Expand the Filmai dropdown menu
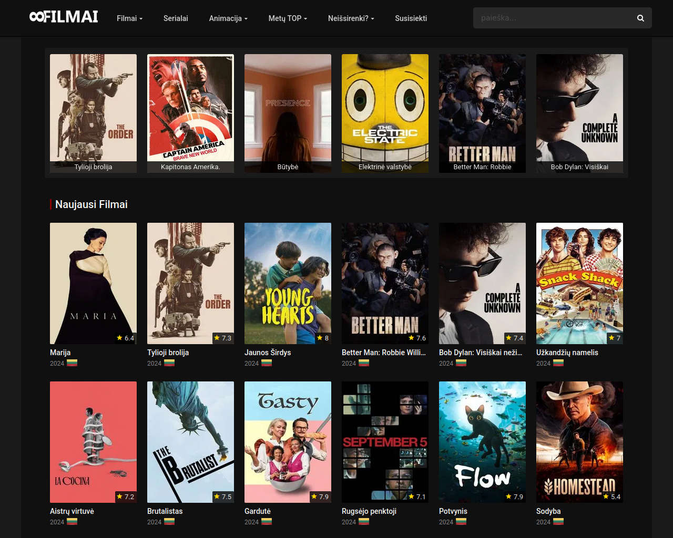Image resolution: width=673 pixels, height=538 pixels. click(x=129, y=18)
